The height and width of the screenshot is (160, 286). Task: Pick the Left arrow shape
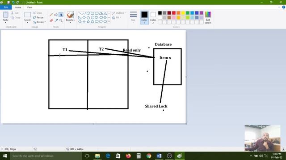pyautogui.click(x=101, y=18)
